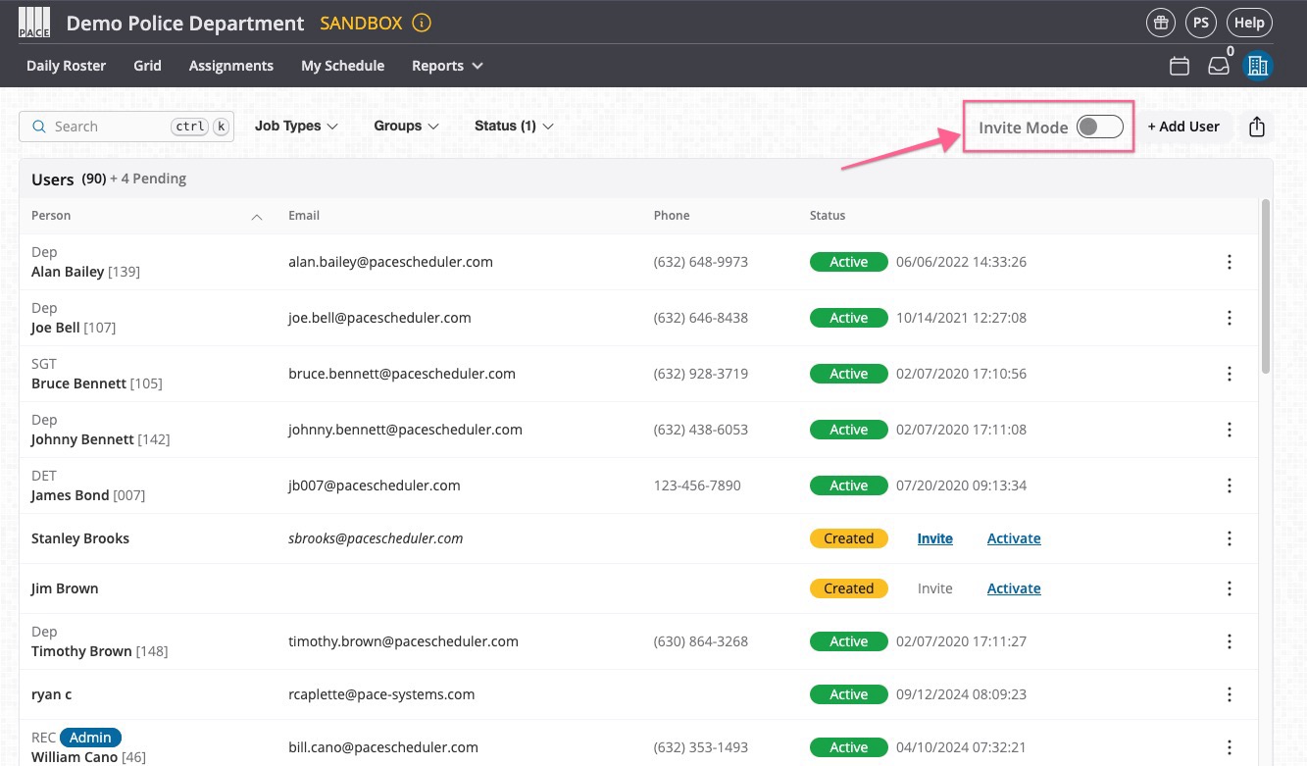Expand the Job Types filter dropdown
1307x766 pixels.
click(x=296, y=127)
